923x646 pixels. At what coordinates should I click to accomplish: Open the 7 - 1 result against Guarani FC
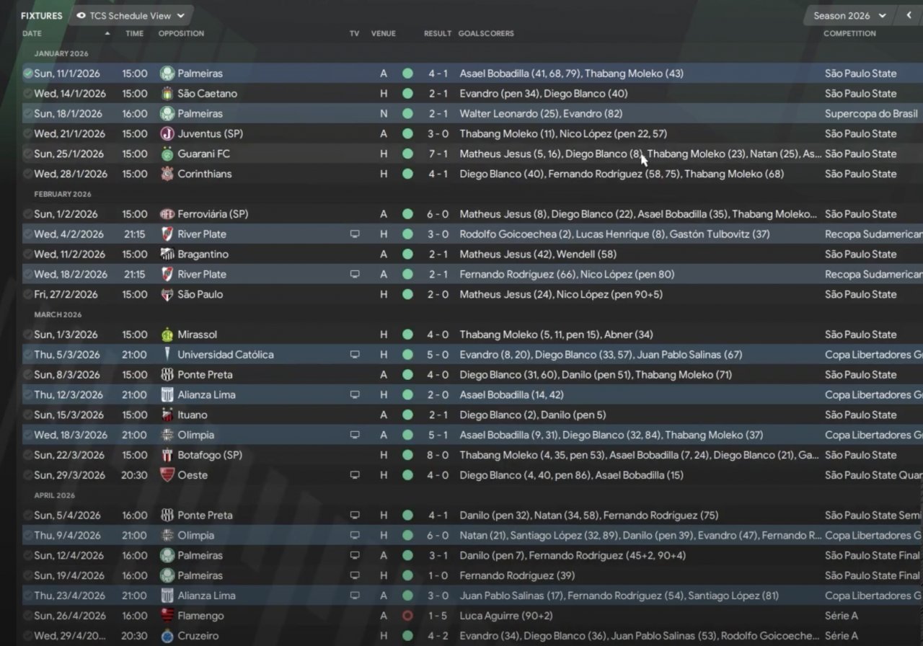click(438, 154)
